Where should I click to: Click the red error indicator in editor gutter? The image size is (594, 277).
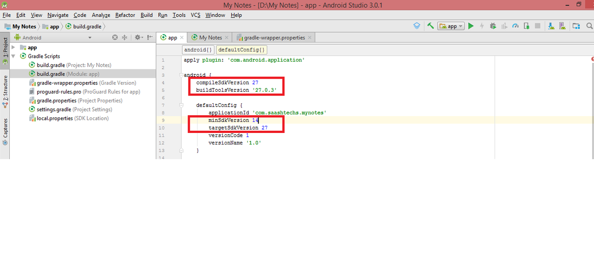592,59
